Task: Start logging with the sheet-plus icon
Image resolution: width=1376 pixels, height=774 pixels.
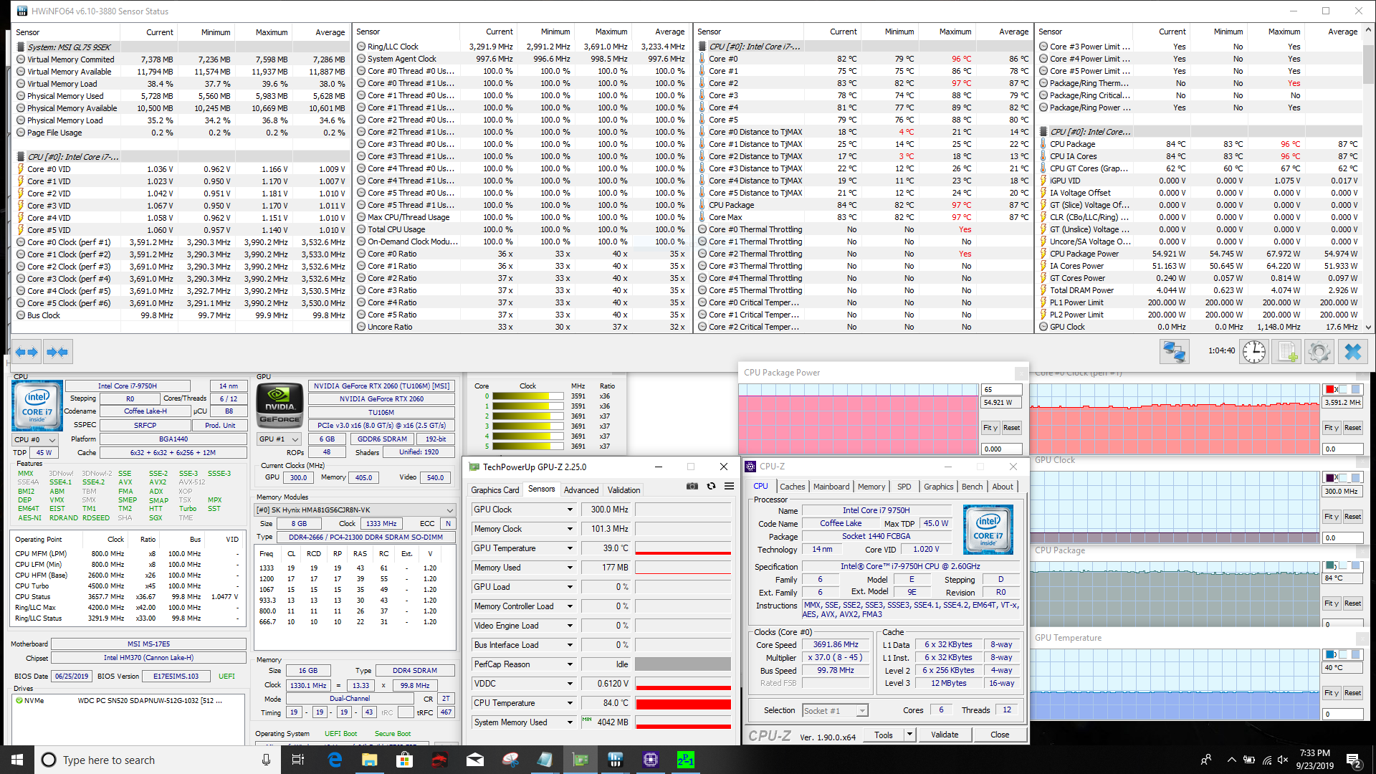Action: (1287, 352)
